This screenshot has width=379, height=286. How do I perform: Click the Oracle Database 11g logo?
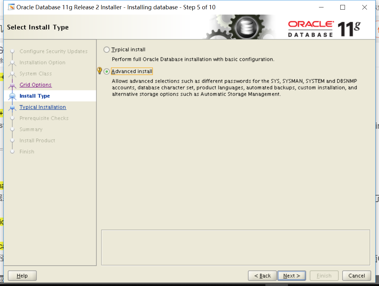point(324,29)
